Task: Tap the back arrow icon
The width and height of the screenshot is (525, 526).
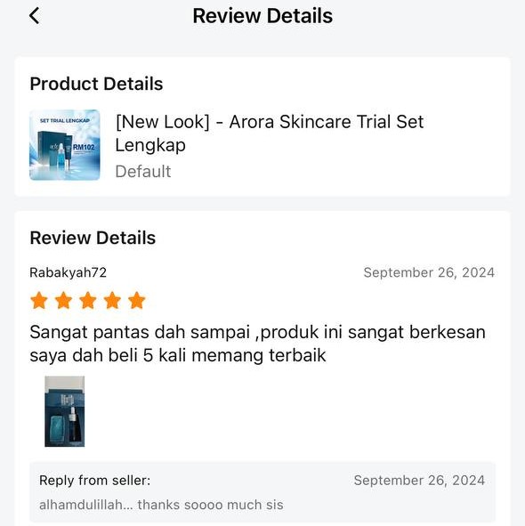Action: click(34, 16)
